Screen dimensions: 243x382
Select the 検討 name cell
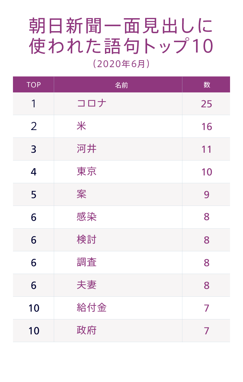pos(87,240)
